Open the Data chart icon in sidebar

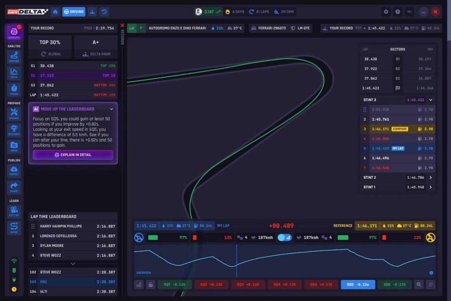click(14, 73)
